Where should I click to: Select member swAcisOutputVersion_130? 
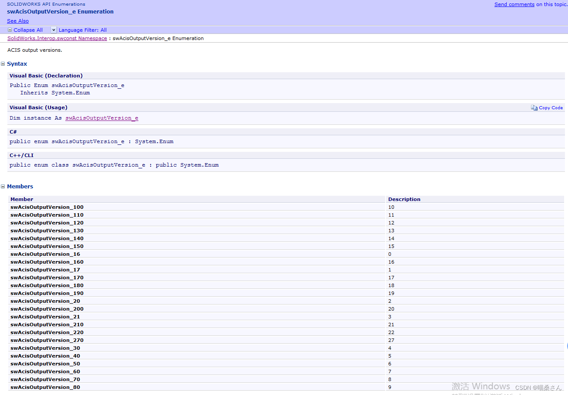(47, 231)
